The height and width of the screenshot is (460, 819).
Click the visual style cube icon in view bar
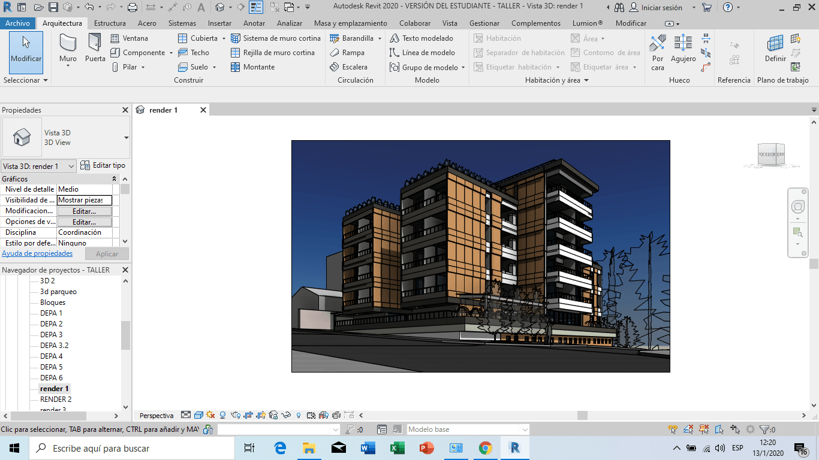tap(198, 415)
